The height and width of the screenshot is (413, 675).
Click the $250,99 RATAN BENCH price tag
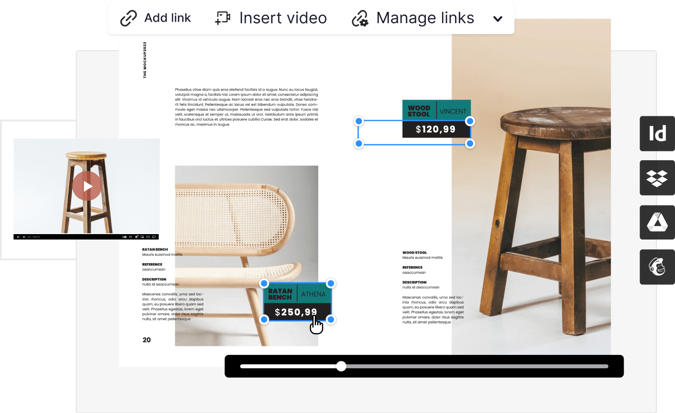point(297,302)
